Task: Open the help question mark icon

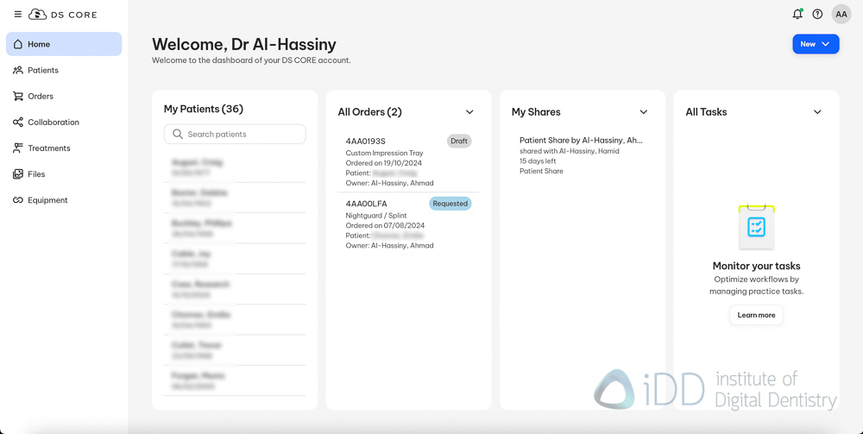Action: point(817,14)
